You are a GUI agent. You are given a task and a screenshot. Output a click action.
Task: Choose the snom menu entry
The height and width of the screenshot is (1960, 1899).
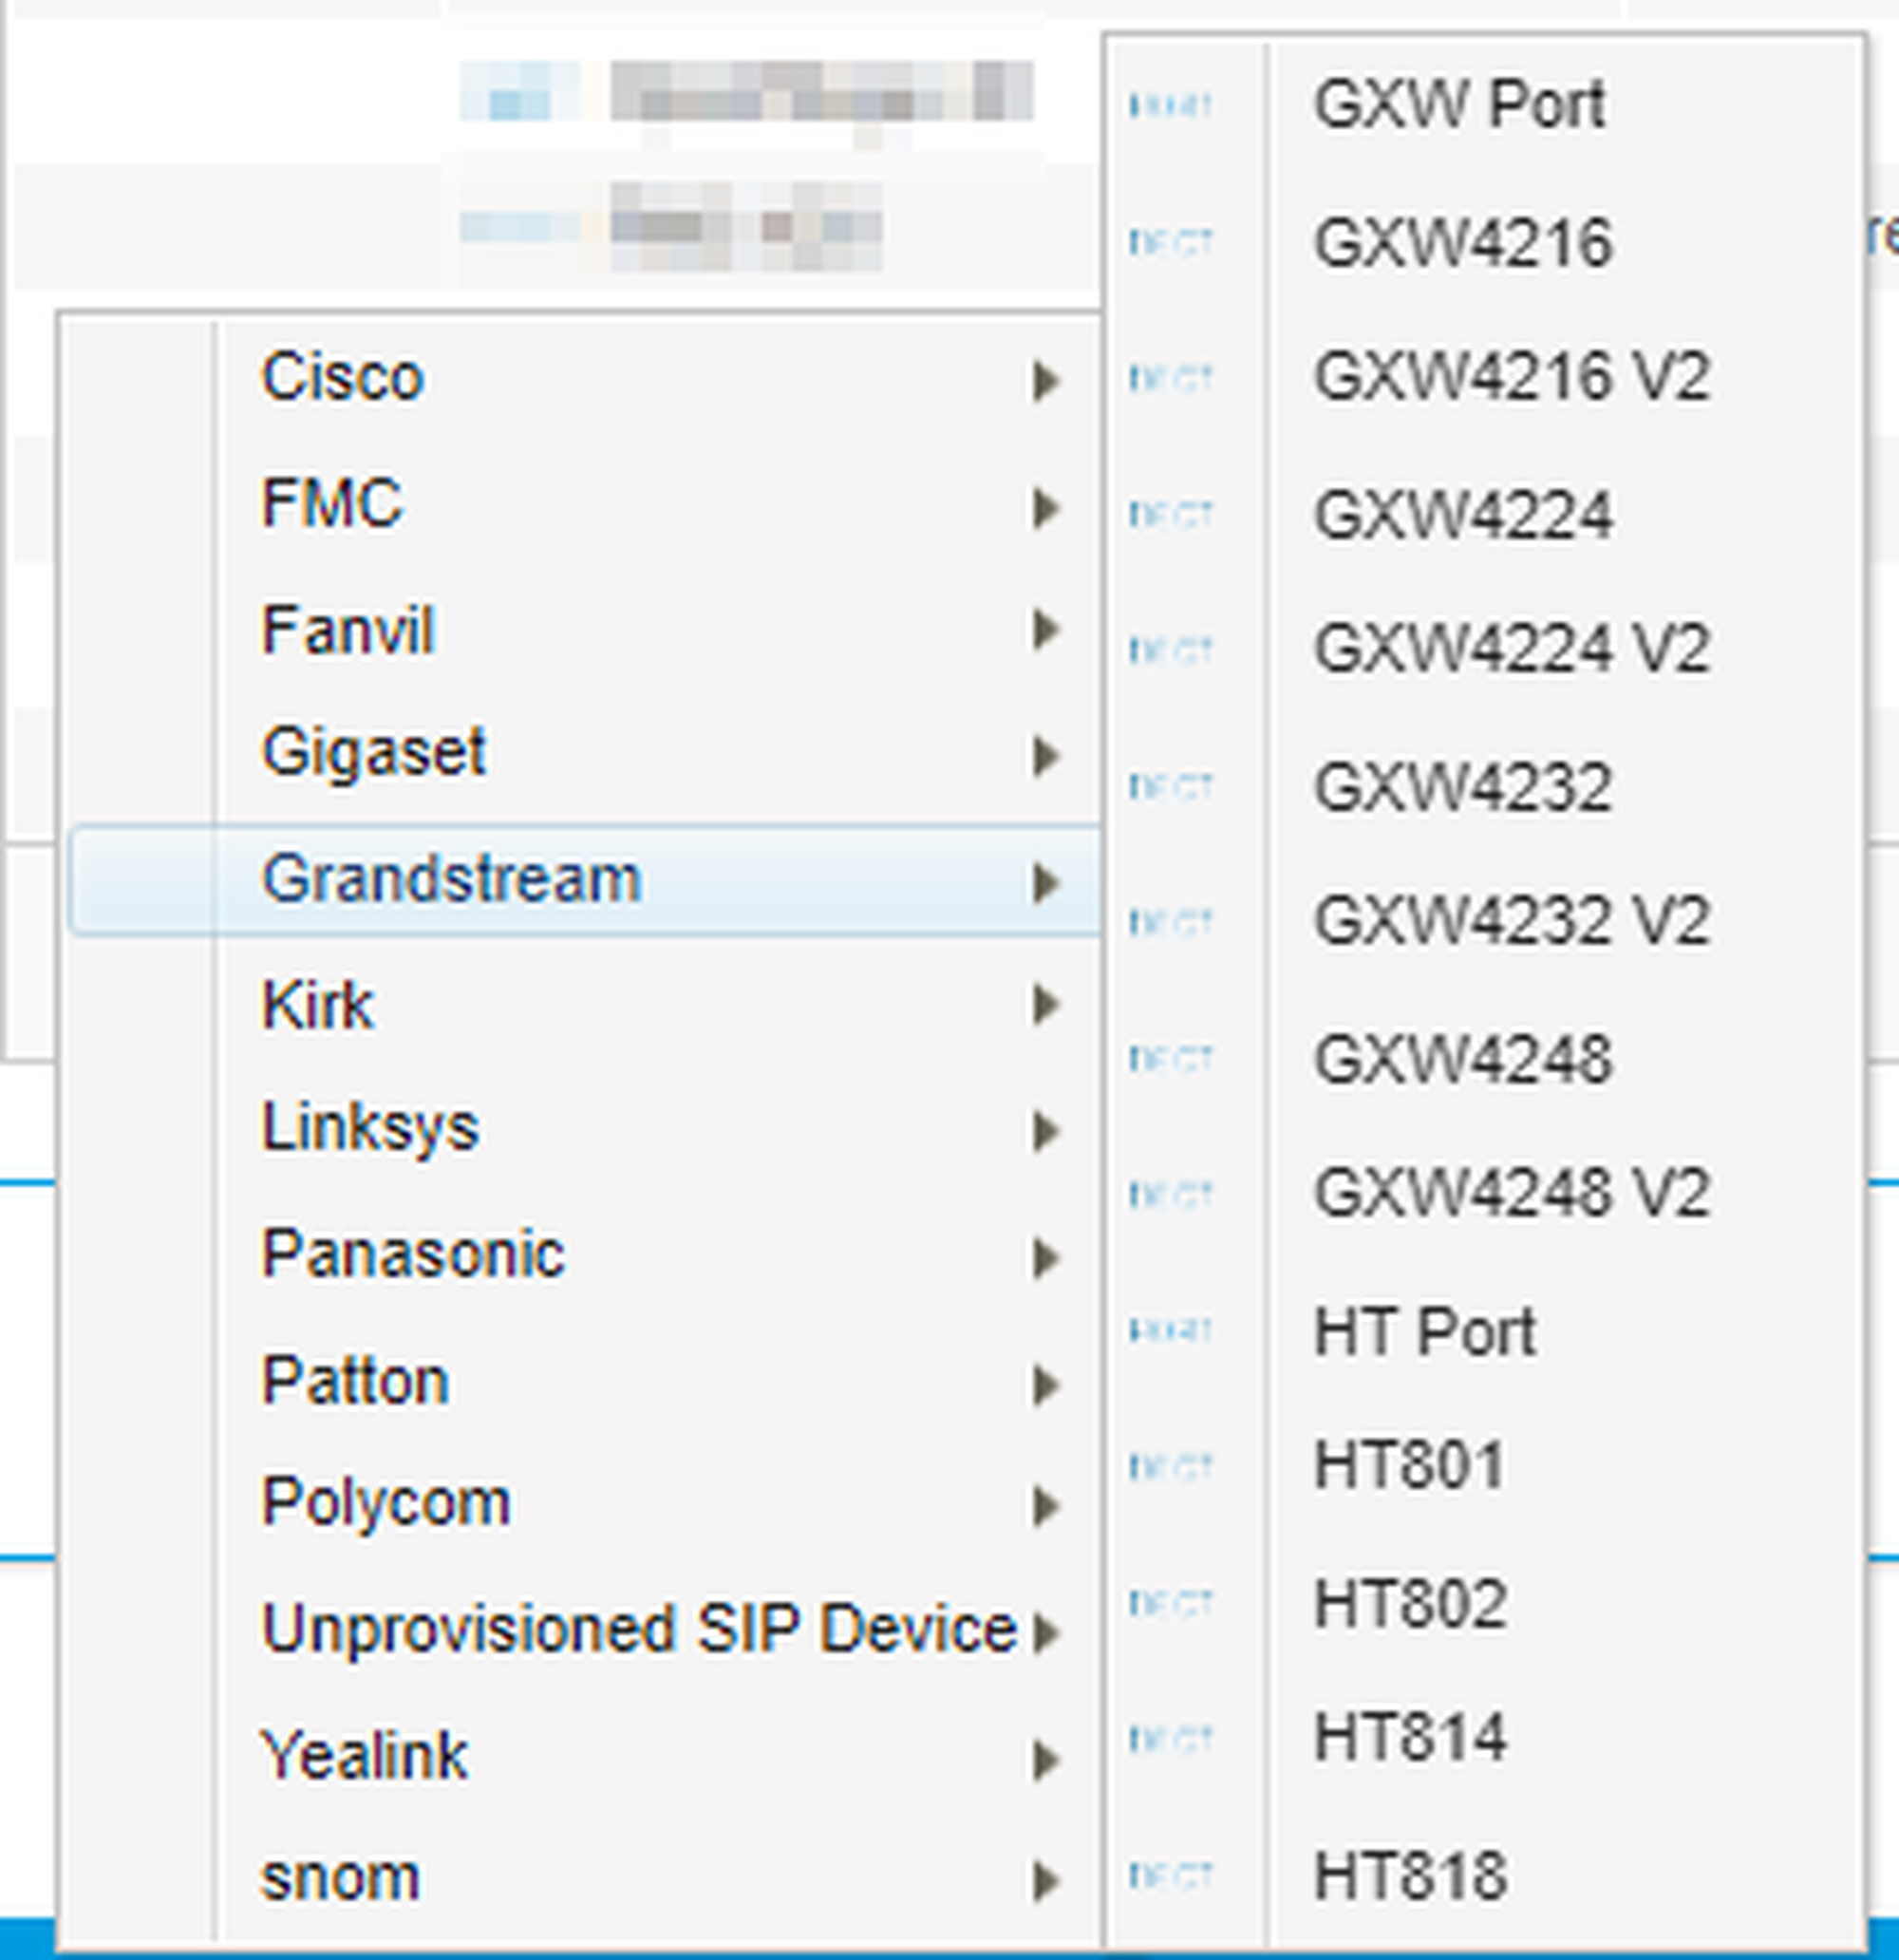coord(340,1878)
